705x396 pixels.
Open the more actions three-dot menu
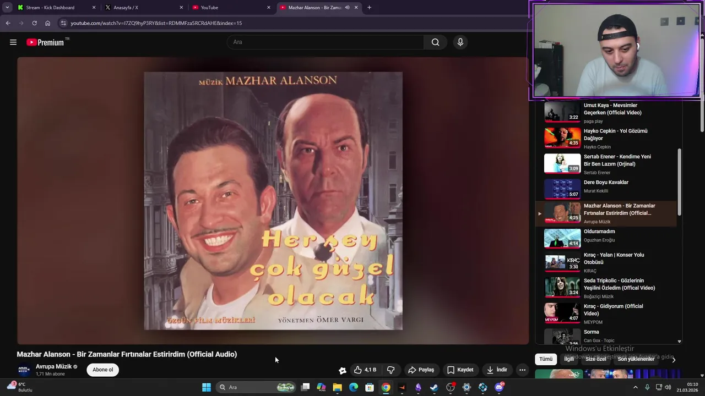[522, 370]
